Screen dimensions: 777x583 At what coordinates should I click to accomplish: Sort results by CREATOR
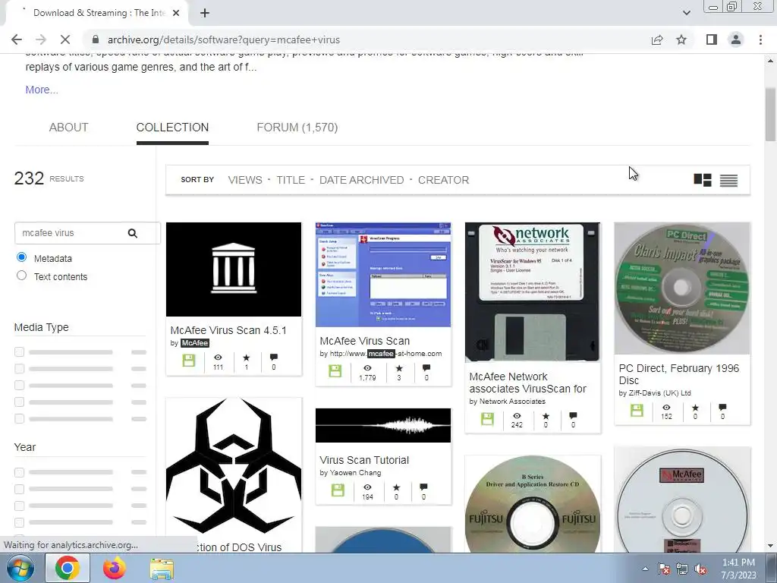443,180
